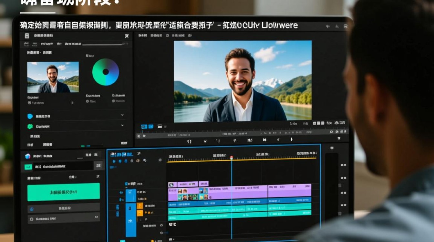
Task: Close the upper-left panel with its X icon
Action: point(127,35)
